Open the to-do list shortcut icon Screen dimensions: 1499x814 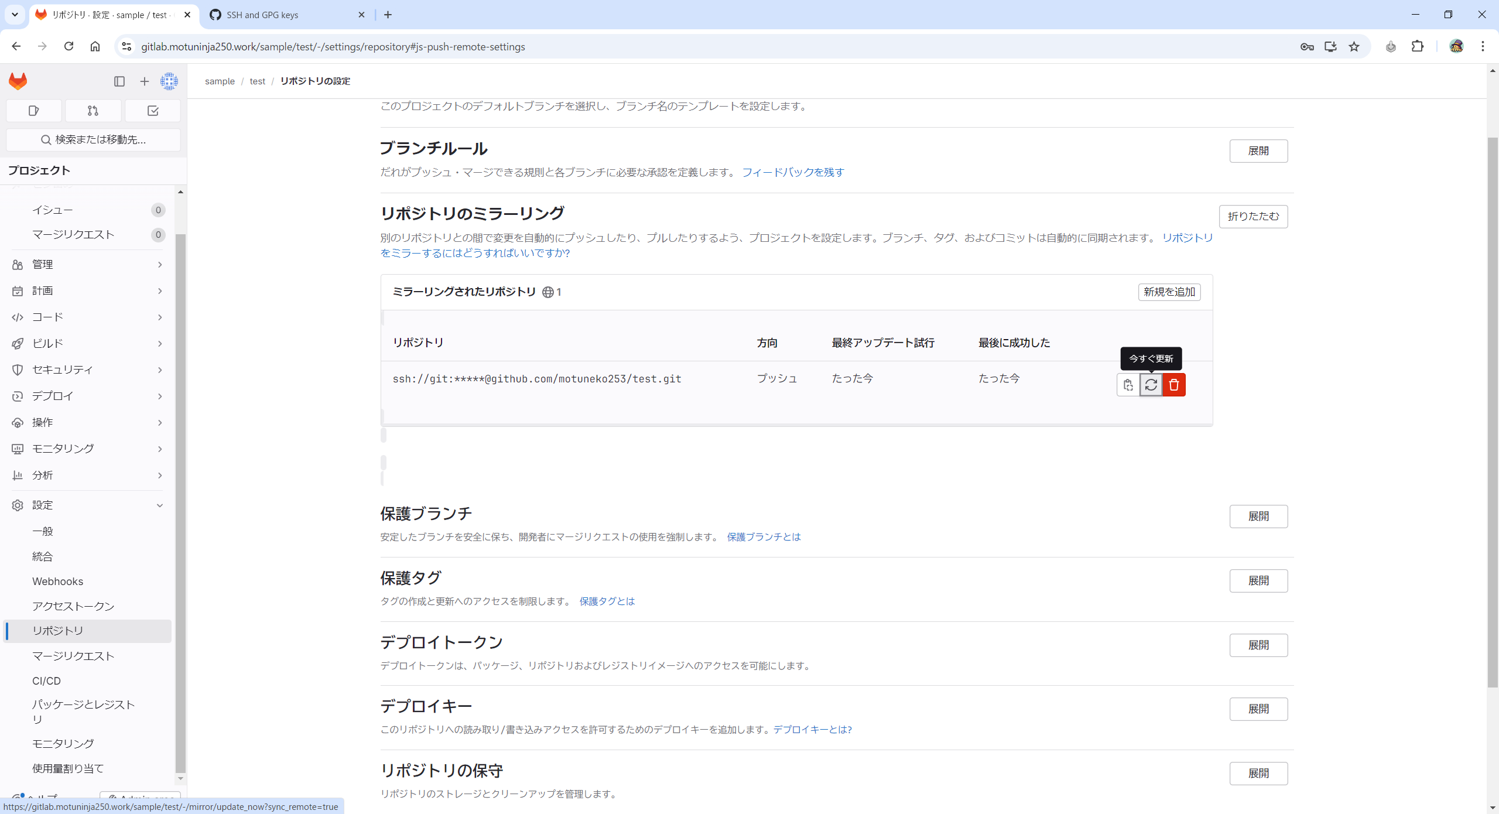[x=153, y=111]
